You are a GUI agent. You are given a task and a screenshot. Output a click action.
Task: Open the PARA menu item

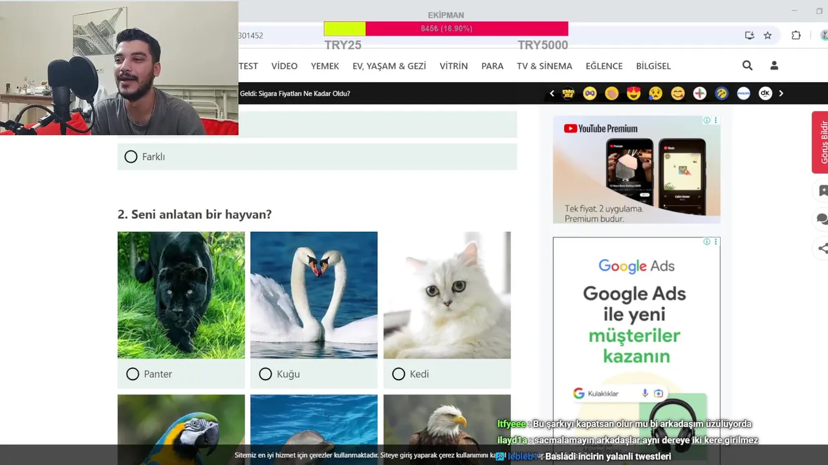click(492, 66)
